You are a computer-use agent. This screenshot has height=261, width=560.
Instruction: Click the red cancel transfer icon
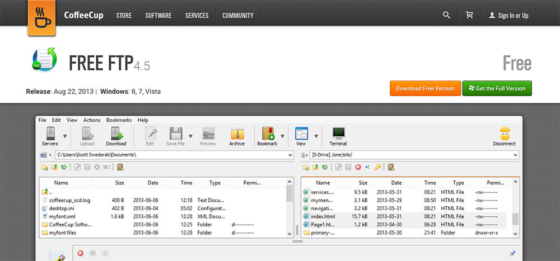(x=80, y=253)
